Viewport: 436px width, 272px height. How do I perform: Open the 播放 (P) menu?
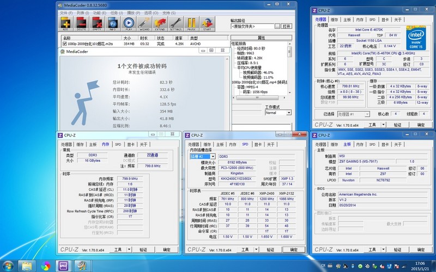pyautogui.click(x=134, y=13)
